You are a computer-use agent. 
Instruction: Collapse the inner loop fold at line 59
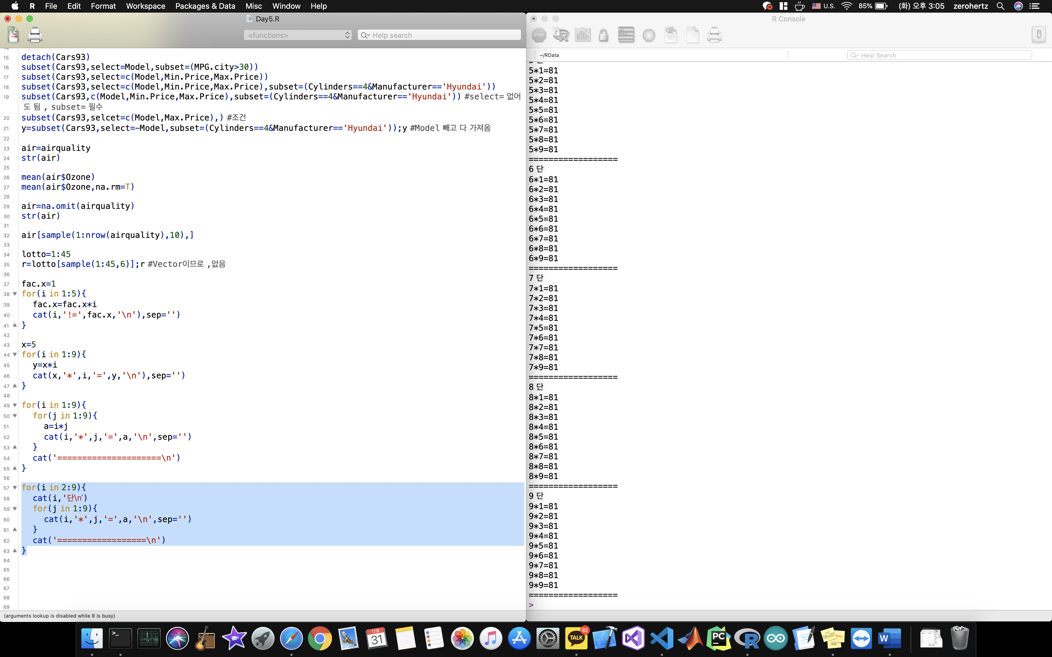(15, 508)
